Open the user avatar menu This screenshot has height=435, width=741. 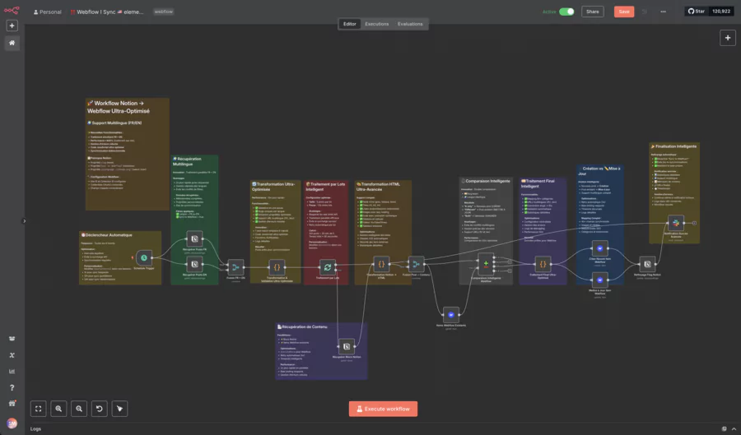[x=12, y=423]
